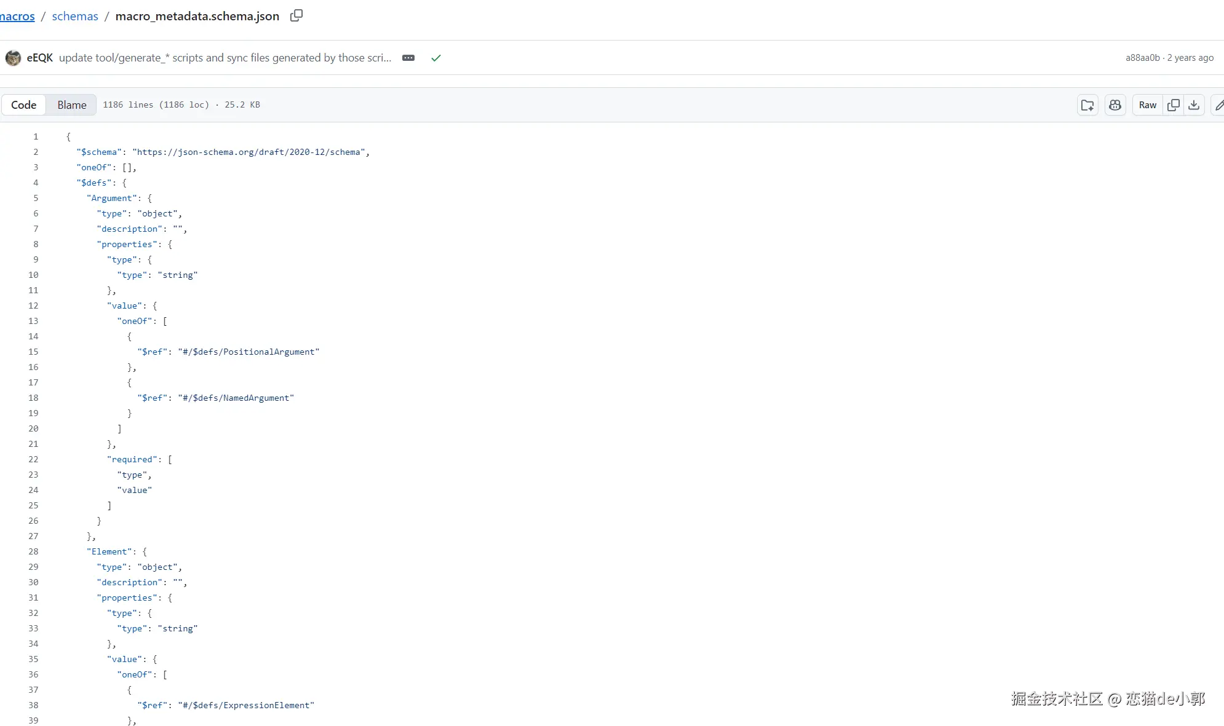Open commit message update tool/generate link
The height and width of the screenshot is (726, 1224).
[225, 58]
